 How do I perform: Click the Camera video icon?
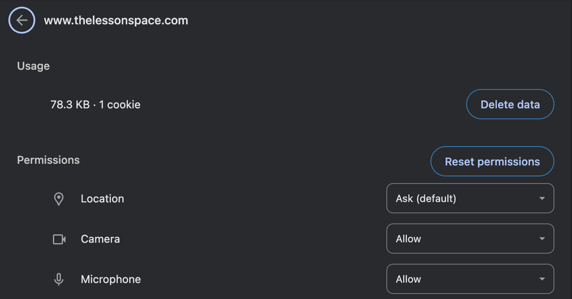tap(59, 239)
